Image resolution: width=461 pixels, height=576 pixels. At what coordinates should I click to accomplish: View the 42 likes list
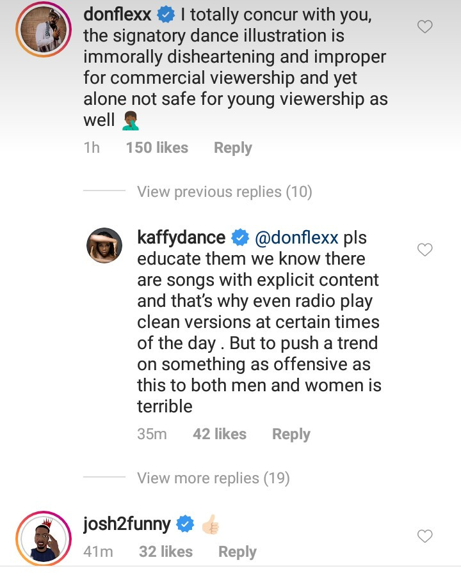click(x=220, y=434)
